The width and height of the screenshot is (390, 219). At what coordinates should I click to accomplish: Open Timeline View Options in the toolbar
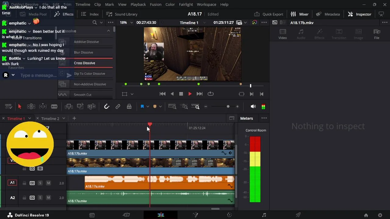pyautogui.click(x=9, y=106)
